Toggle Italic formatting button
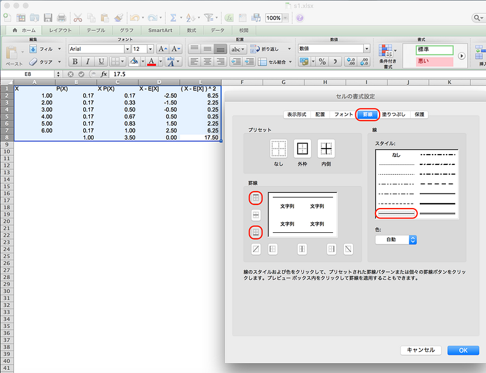Screen dimensions: 486x373 pos(87,62)
